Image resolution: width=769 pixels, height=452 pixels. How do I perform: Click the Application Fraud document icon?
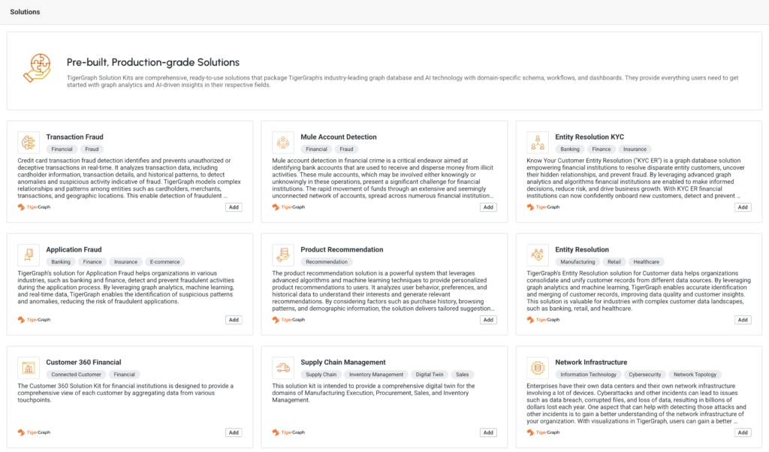tap(29, 255)
